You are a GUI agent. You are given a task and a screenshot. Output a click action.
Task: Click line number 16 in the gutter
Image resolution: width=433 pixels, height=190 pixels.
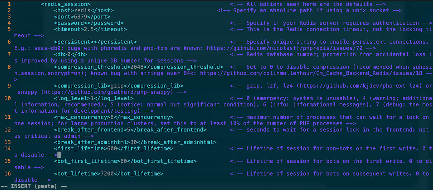point(7,174)
